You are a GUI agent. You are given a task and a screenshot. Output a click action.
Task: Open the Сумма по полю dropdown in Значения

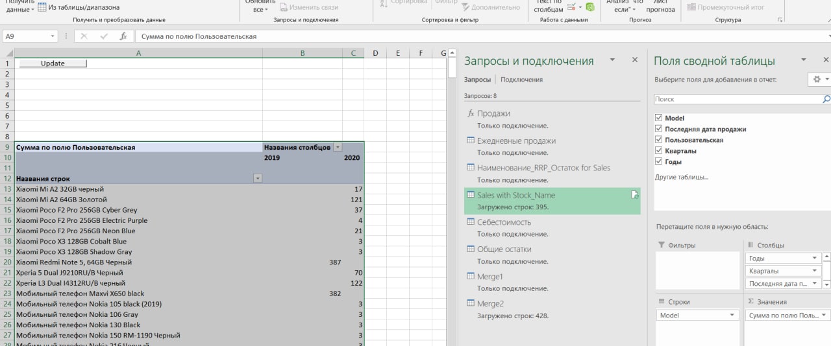[x=825, y=315]
